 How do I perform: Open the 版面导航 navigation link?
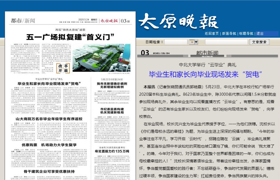pos(229,34)
